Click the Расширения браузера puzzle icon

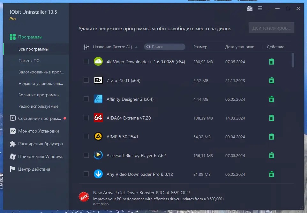click(13, 144)
